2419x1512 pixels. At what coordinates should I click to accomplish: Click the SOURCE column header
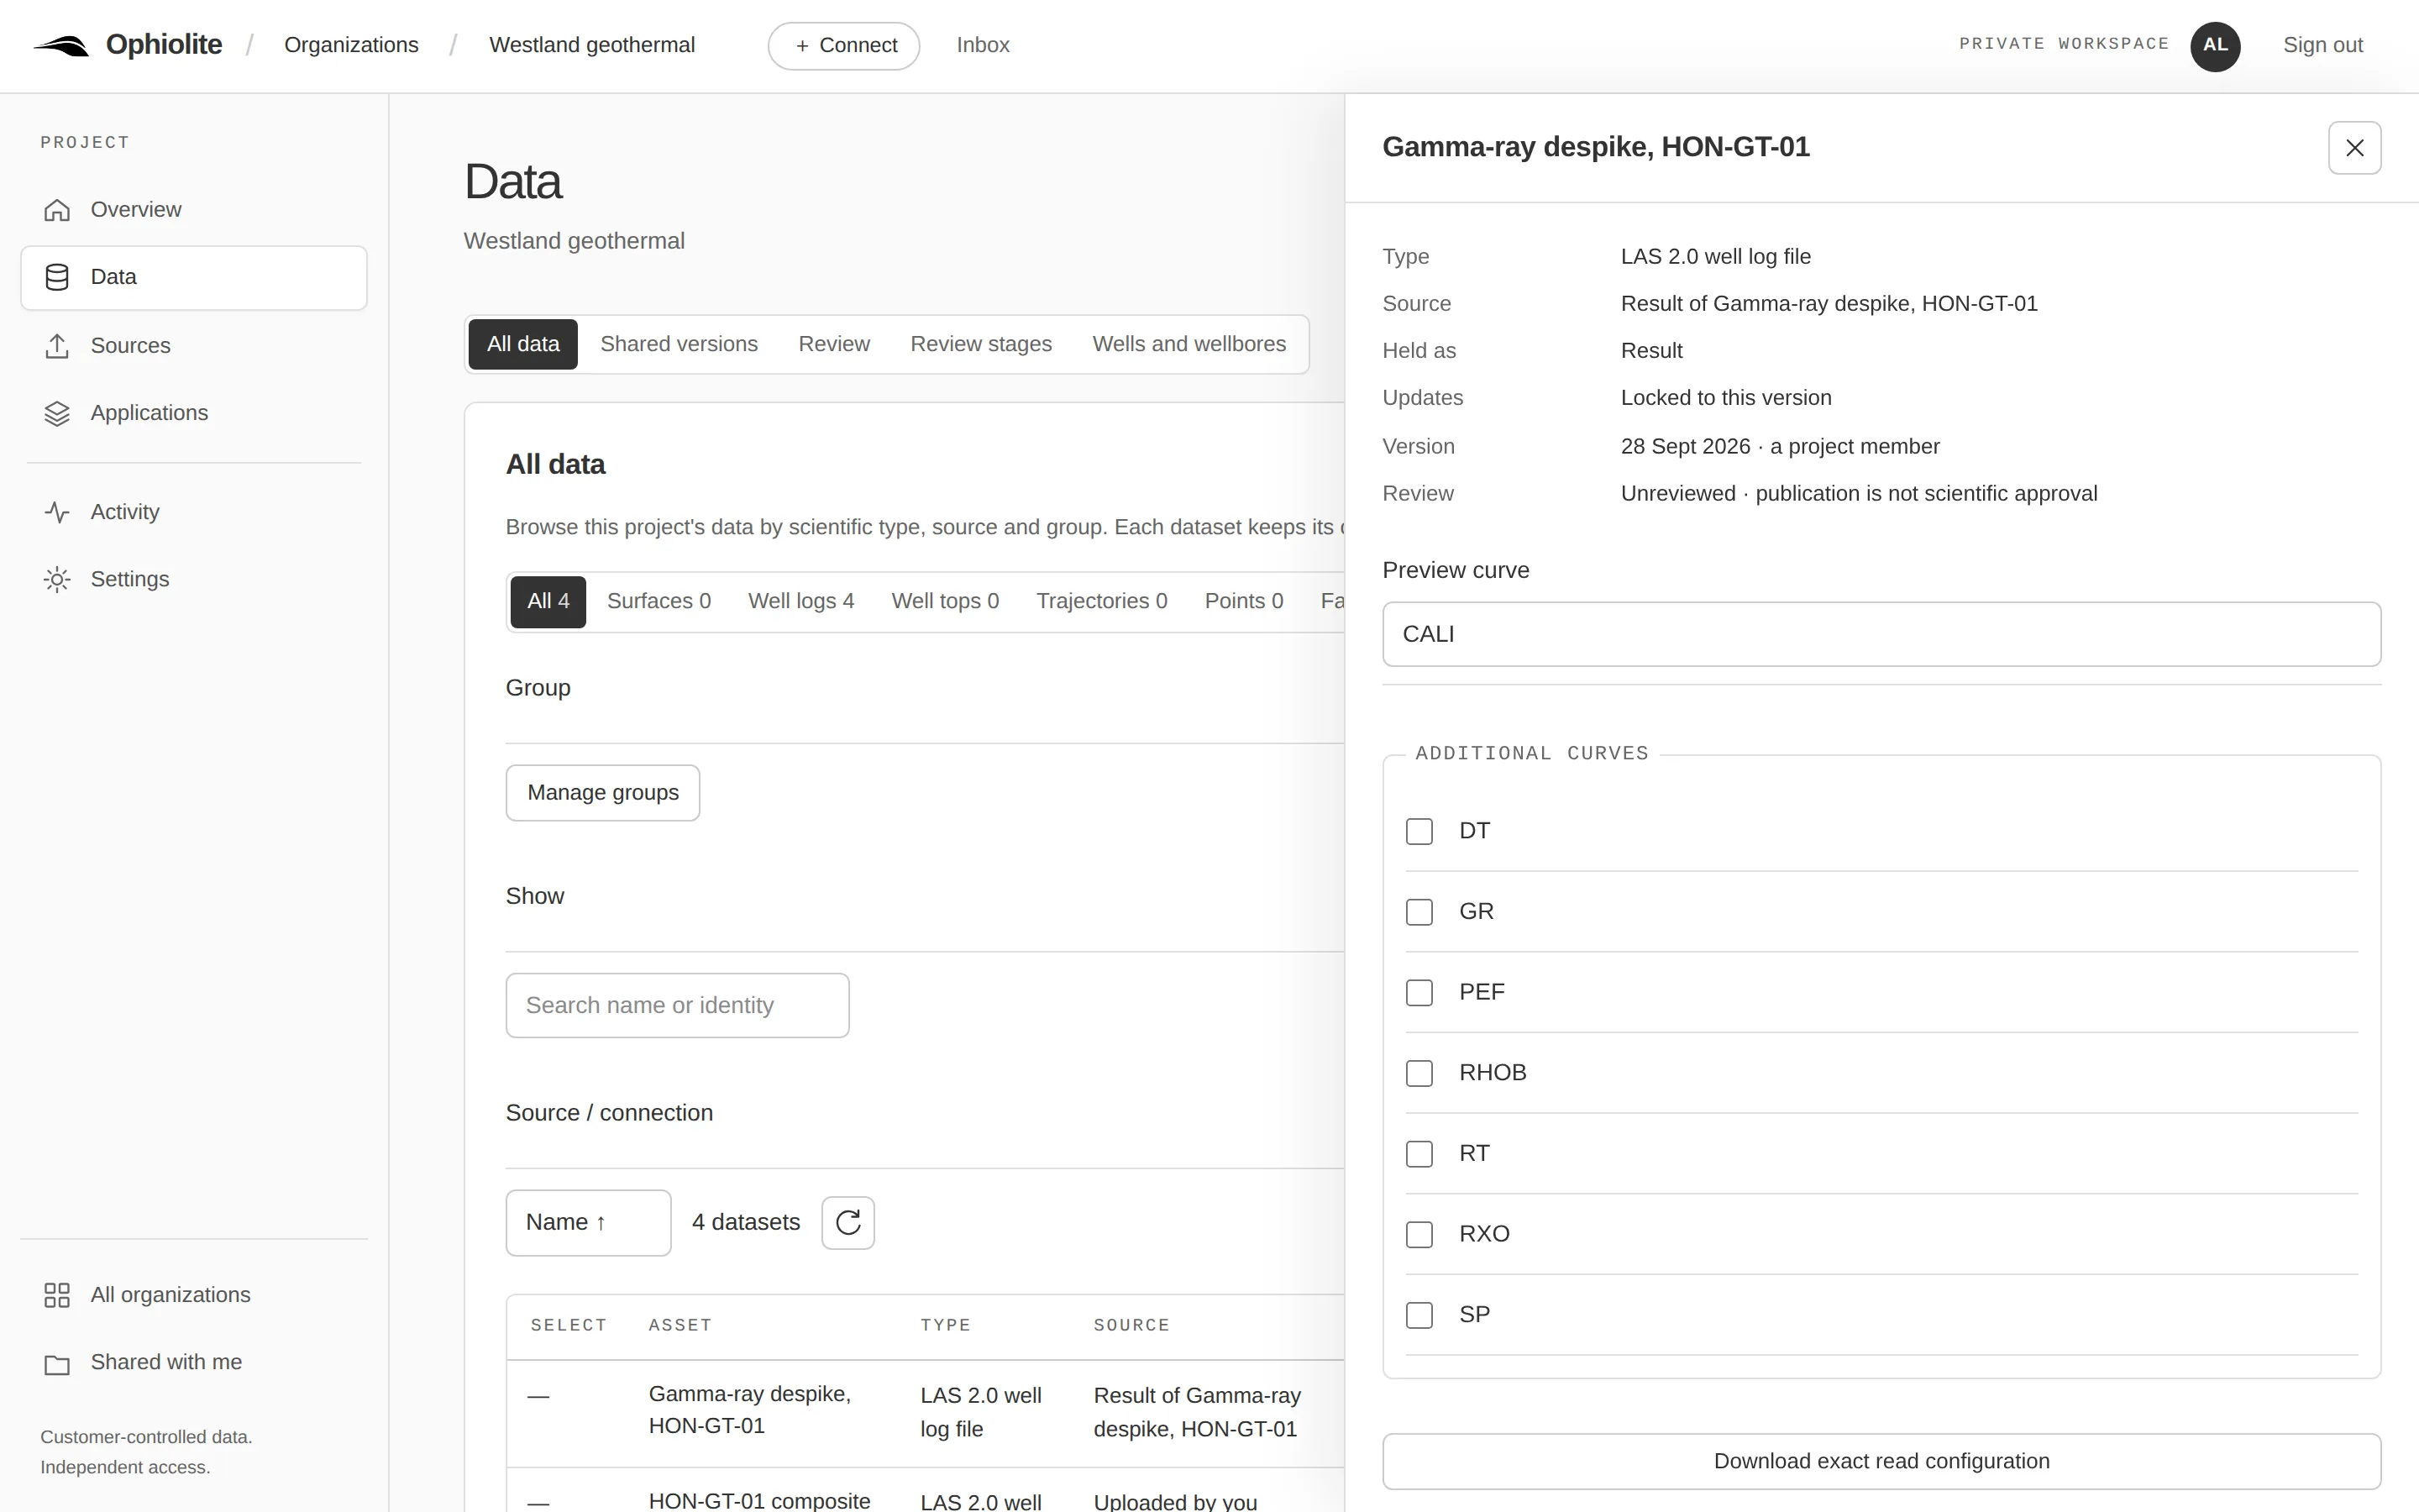(1131, 1326)
